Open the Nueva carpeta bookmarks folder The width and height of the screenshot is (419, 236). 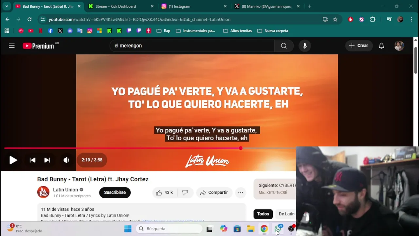273,31
